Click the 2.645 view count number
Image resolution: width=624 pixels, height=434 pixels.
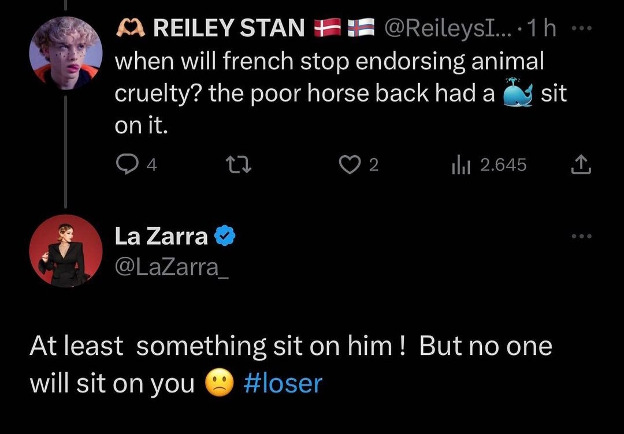(x=503, y=166)
